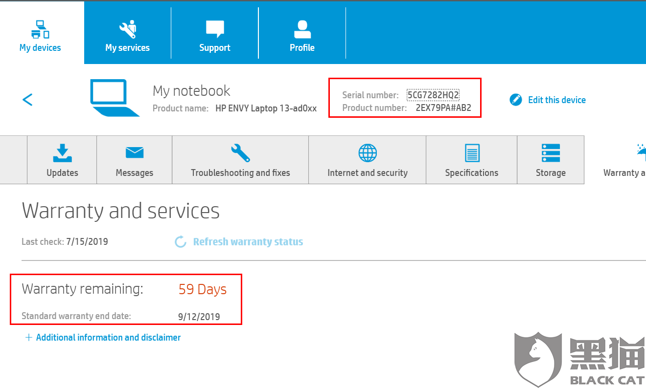Select the Updates tile

click(x=62, y=160)
